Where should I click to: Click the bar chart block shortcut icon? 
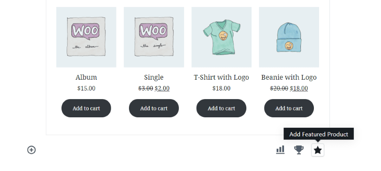tap(280, 150)
